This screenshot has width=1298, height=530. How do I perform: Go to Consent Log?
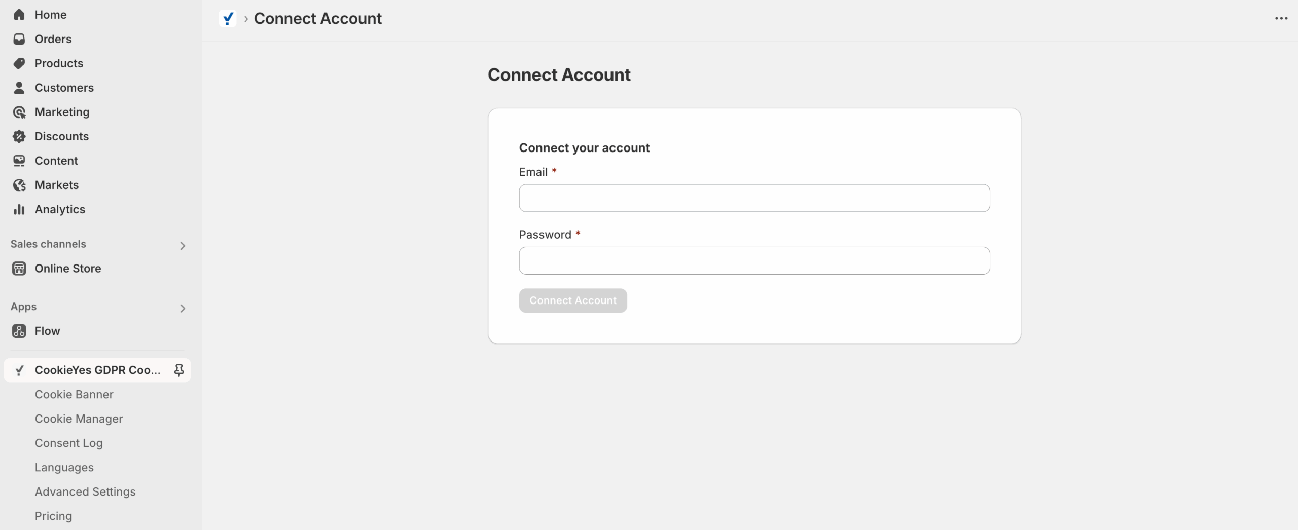[68, 443]
